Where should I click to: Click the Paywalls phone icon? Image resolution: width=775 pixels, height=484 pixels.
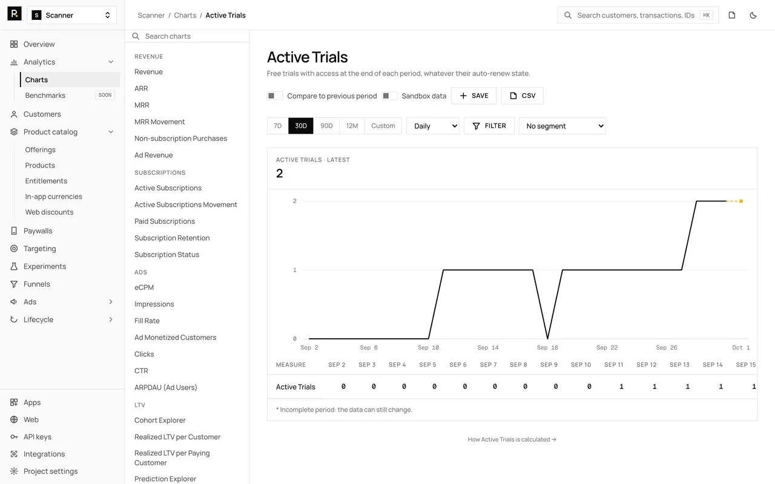[x=14, y=231]
